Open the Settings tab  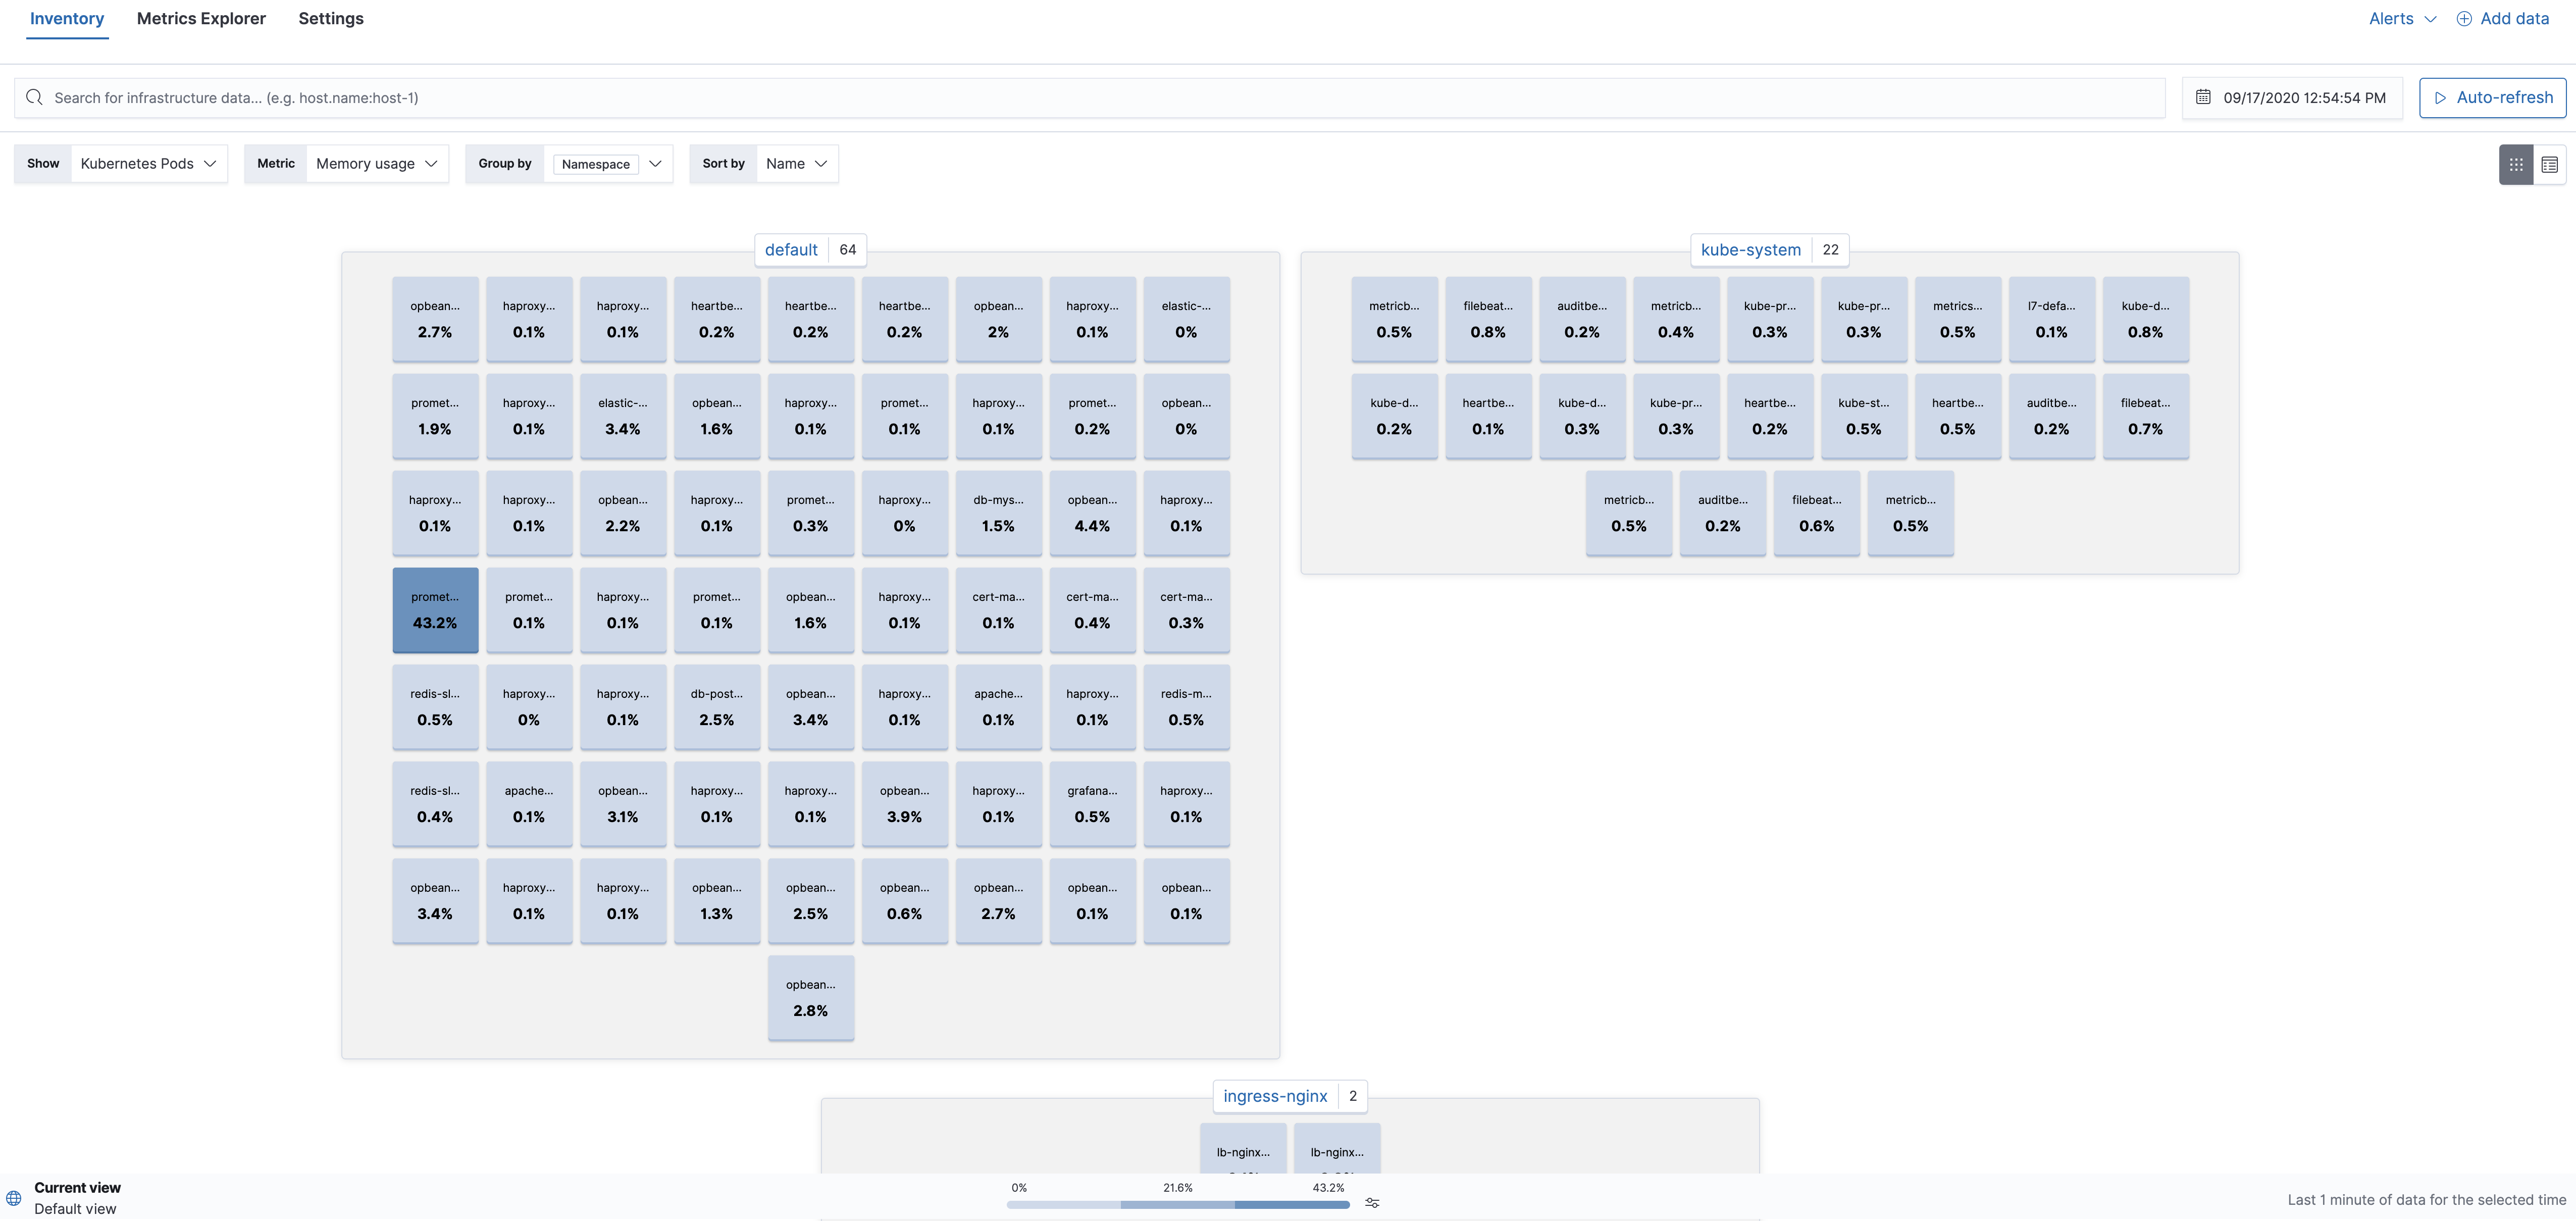pyautogui.click(x=331, y=18)
